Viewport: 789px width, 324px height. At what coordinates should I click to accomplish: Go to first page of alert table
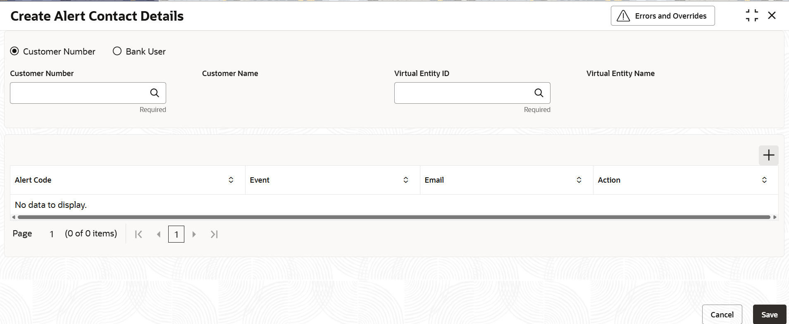[138, 234]
